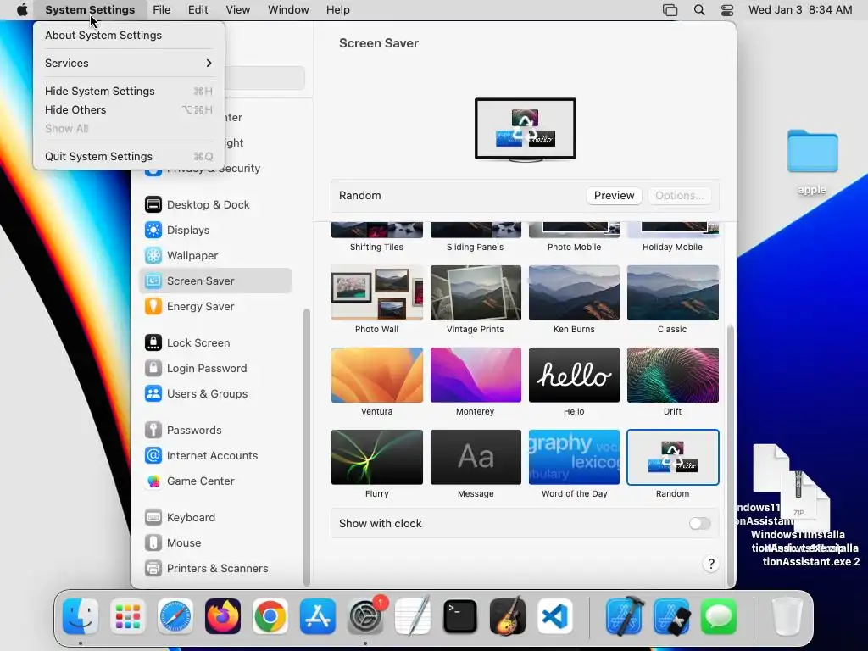Screen dimensions: 868x651
Task: Open the App Store Dock icon
Action: (318, 616)
